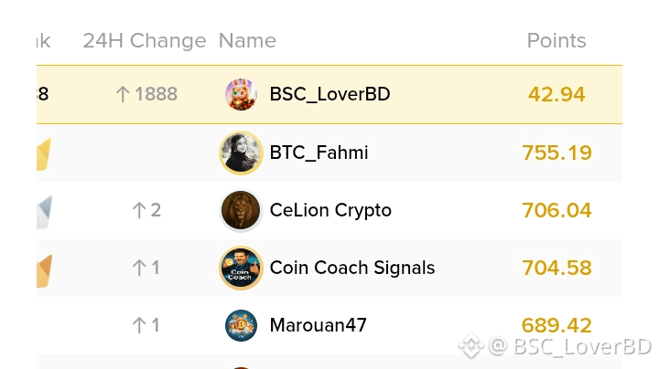Open Coin Coach Signals avatar
Viewport: 659px width, 369px height.
pyautogui.click(x=241, y=268)
